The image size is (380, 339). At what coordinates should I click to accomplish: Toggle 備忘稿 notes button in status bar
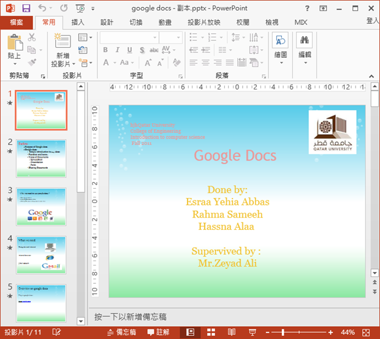tap(121, 332)
